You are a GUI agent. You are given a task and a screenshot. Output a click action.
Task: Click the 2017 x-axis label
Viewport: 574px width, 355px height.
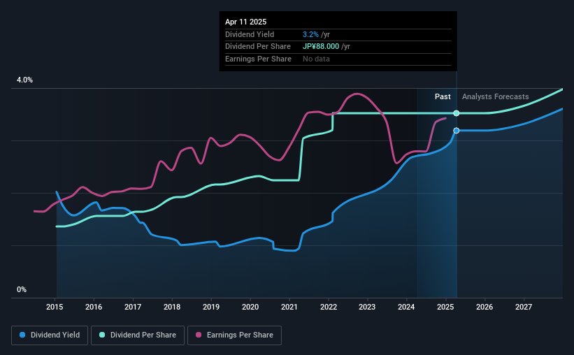[133, 307]
